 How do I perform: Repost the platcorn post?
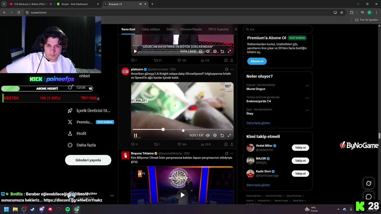[157, 144]
